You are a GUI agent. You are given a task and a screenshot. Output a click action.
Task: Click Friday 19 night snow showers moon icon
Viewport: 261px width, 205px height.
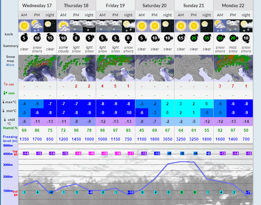(x=128, y=26)
